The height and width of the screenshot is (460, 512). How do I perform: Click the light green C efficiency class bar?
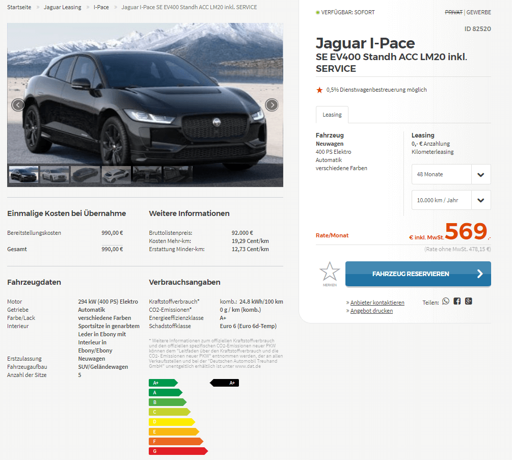tap(170, 412)
